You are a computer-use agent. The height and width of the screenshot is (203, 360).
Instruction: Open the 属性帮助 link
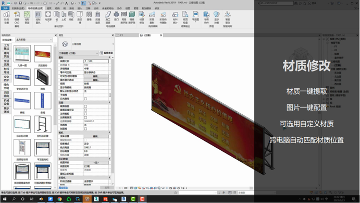coord(63,187)
